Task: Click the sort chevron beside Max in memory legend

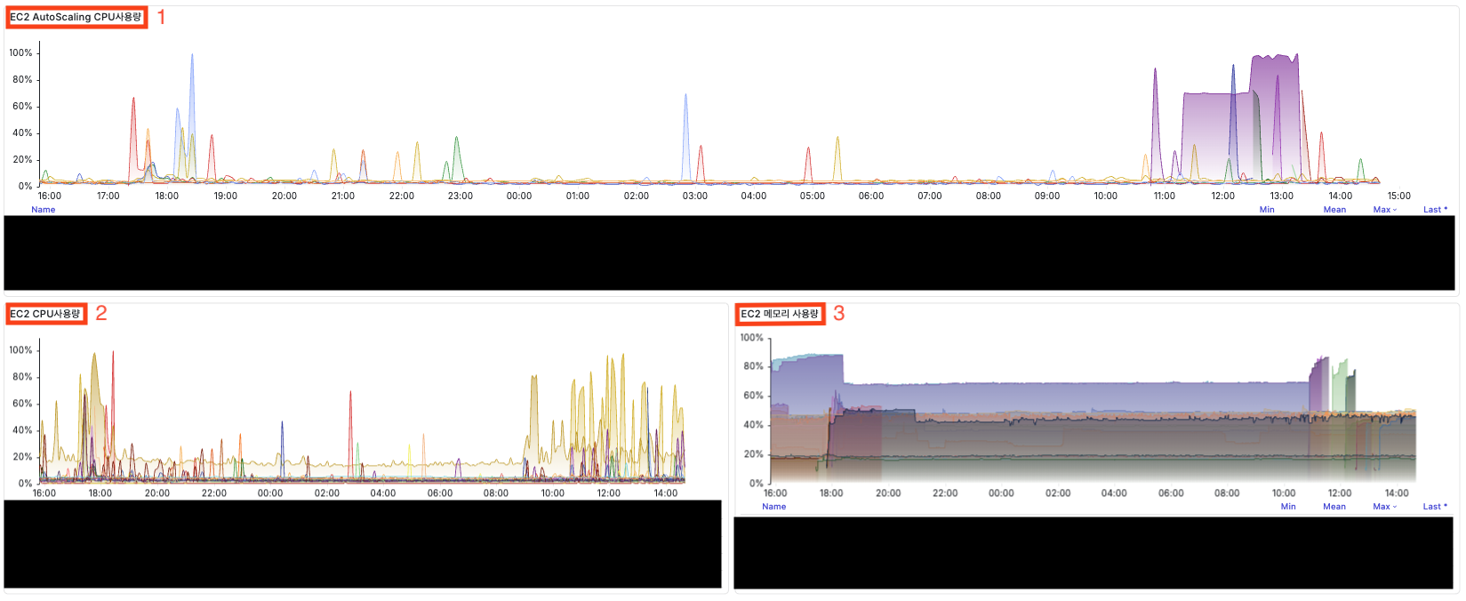Action: click(x=1395, y=507)
